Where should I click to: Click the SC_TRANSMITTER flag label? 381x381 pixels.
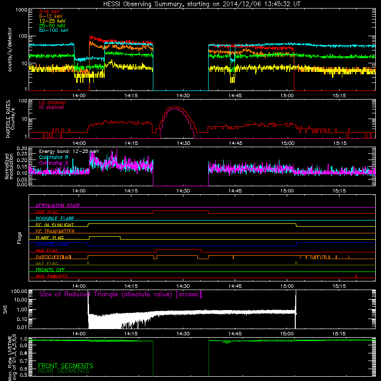coord(55,231)
